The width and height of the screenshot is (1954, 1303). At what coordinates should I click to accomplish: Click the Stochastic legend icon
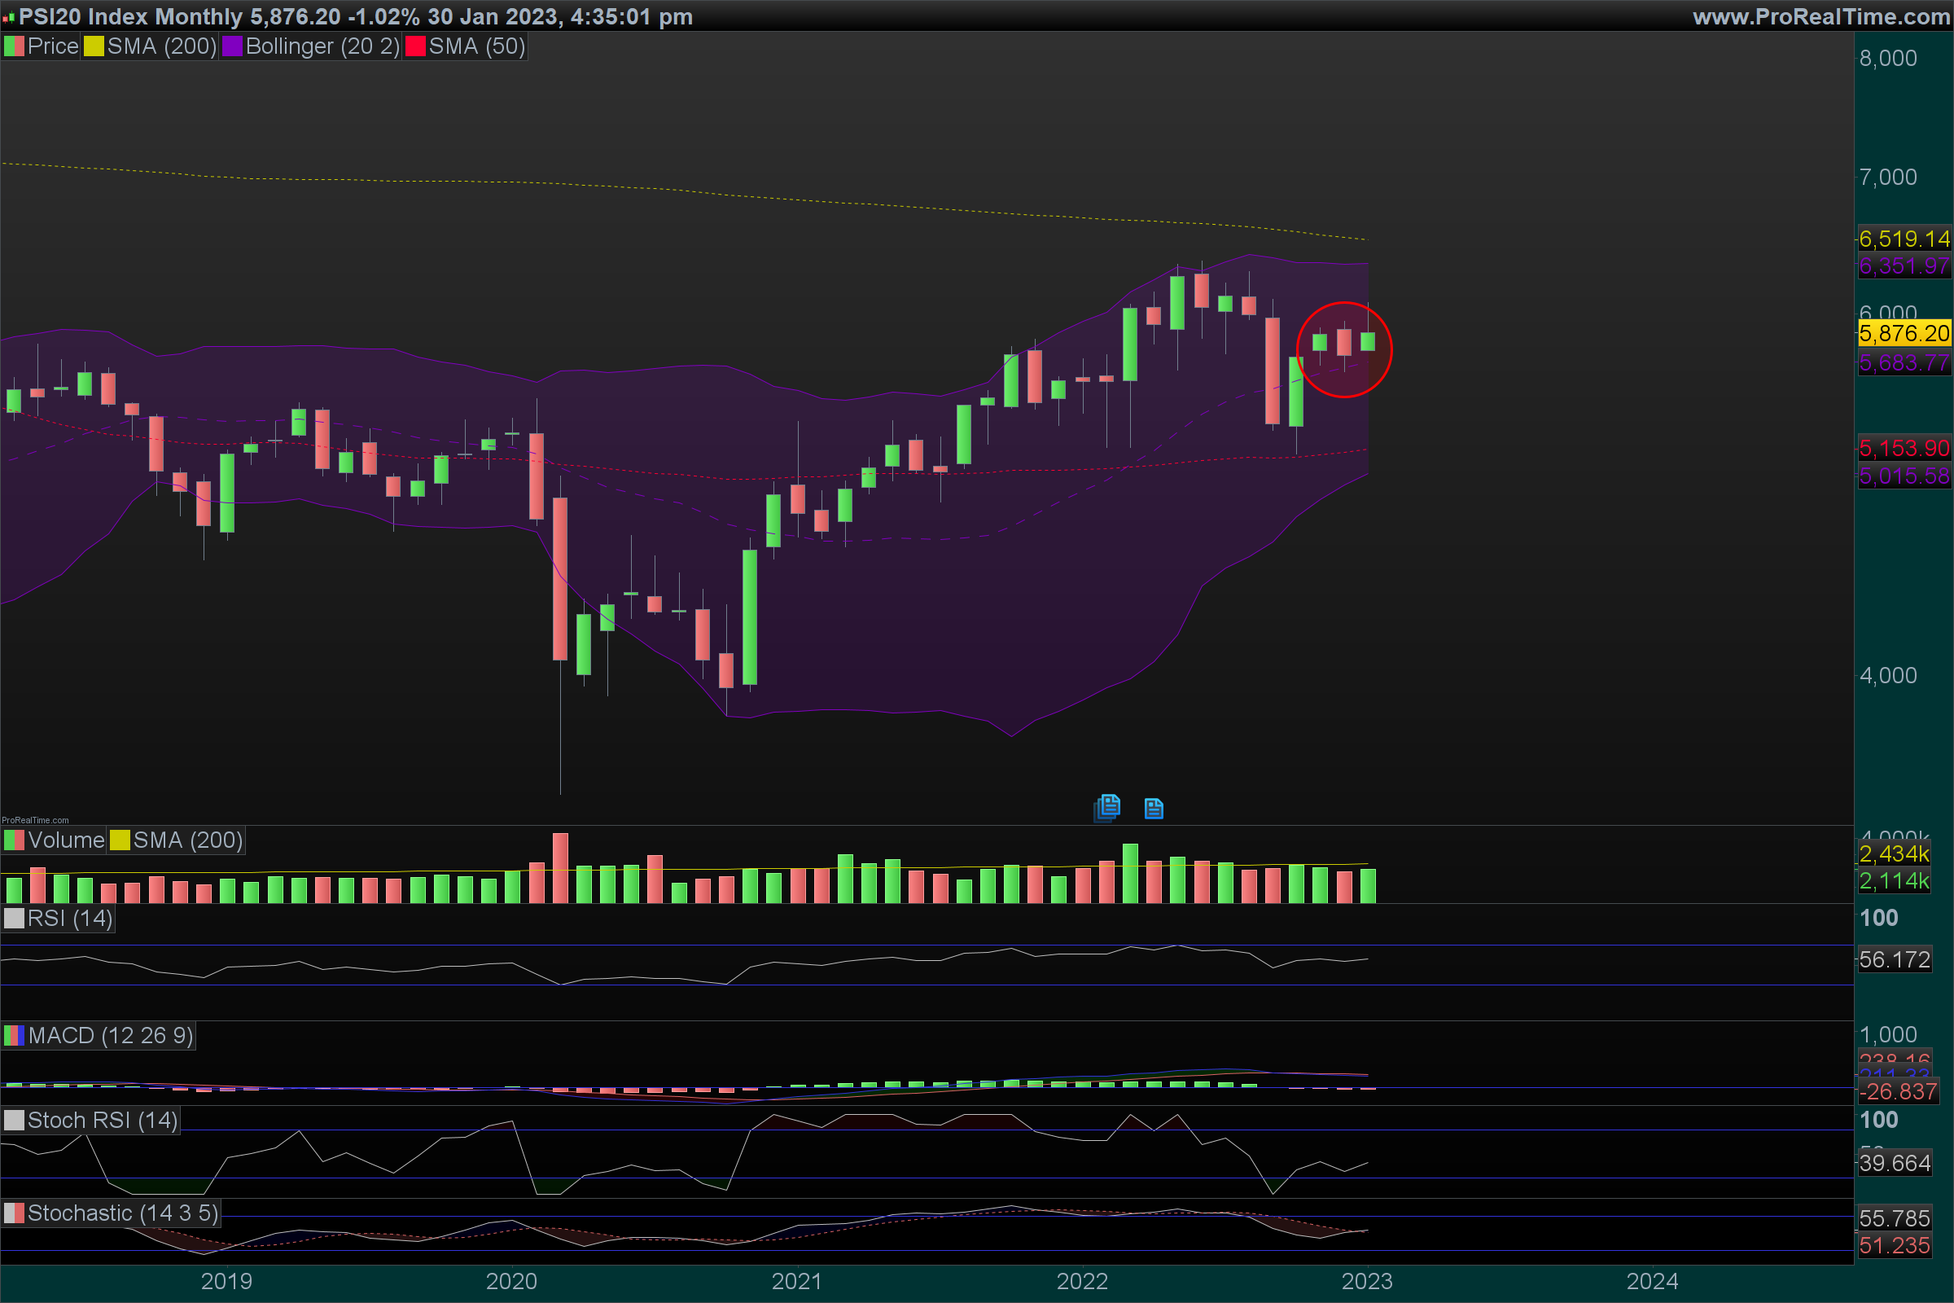click(x=14, y=1213)
